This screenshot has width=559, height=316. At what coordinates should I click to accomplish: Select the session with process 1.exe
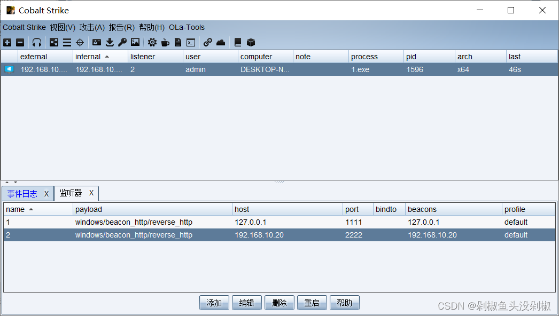coord(279,69)
